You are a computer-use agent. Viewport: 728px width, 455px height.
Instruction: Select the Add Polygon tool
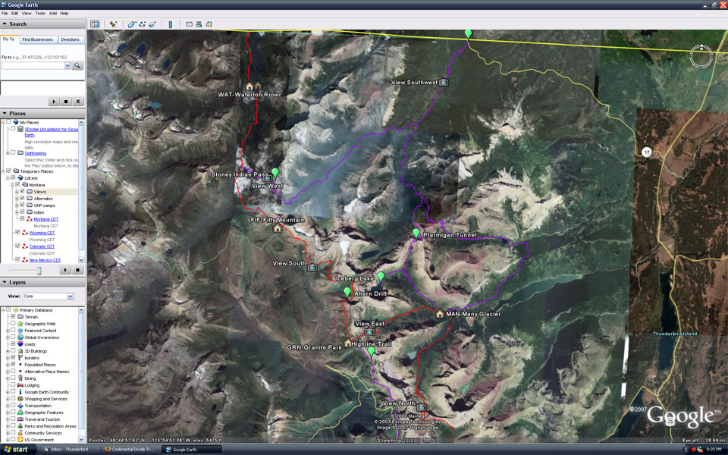coord(132,24)
